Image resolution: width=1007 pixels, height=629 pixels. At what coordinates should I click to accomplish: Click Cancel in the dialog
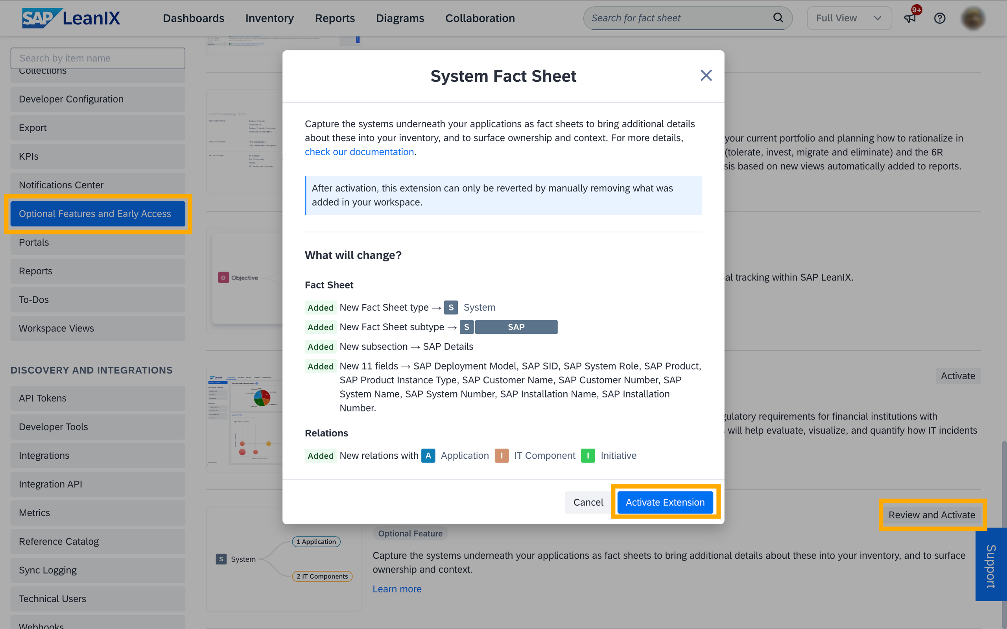[x=588, y=502]
